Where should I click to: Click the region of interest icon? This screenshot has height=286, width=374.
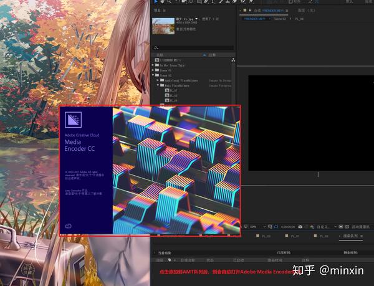[x=341, y=227]
